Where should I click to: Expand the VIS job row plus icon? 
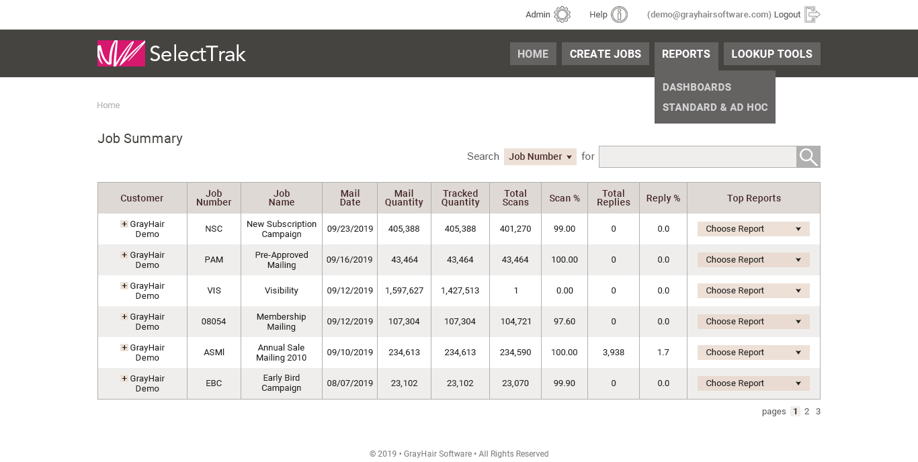click(x=124, y=286)
